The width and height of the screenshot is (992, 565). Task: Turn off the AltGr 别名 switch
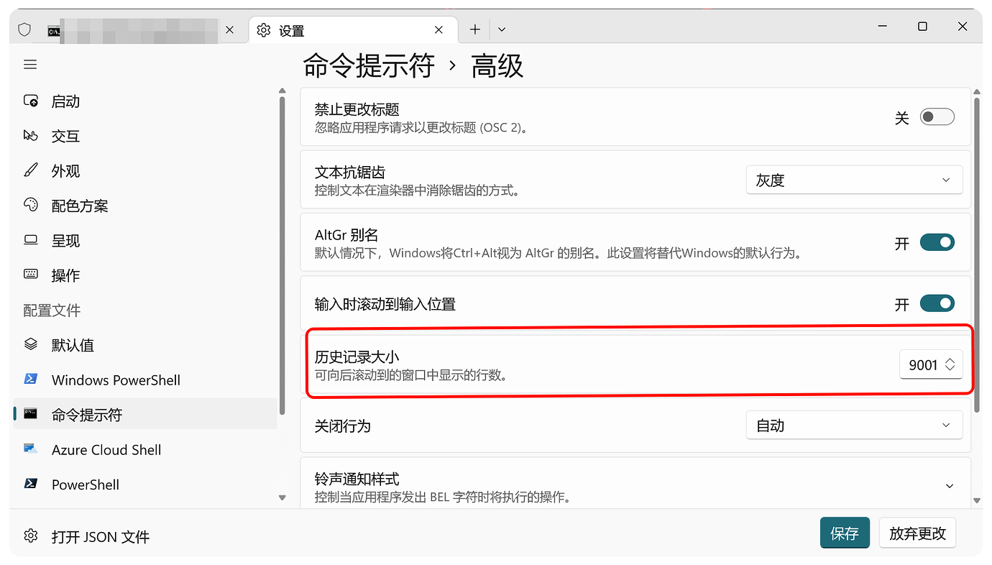point(937,243)
